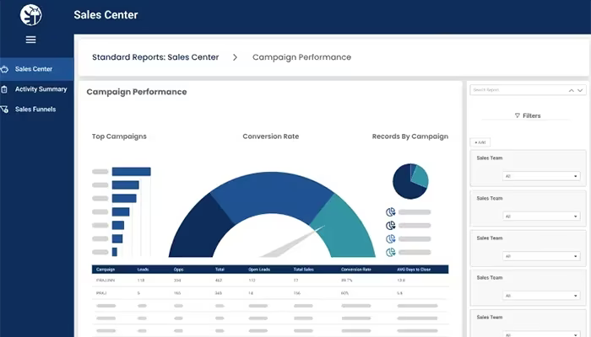Click the first pie legend icon under Records By Campaign
Screen dimensions: 591x337
point(390,212)
